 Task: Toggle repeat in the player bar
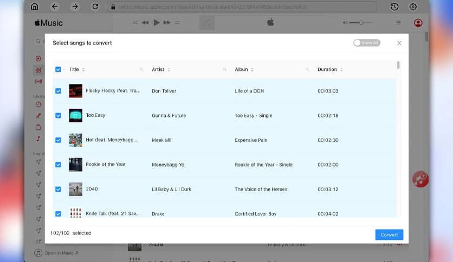click(177, 23)
